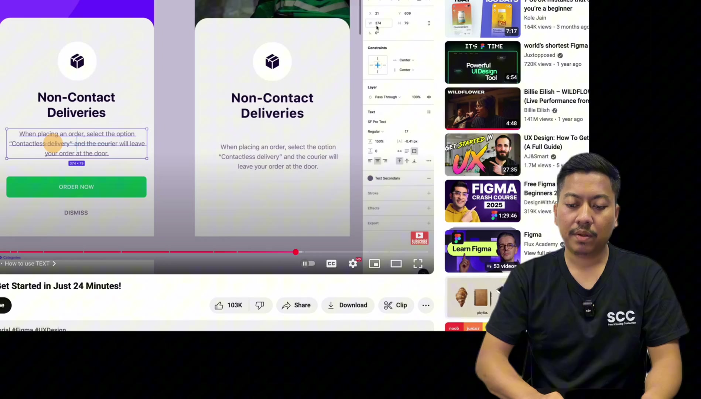
Task: Click the Clip button
Action: [396, 305]
